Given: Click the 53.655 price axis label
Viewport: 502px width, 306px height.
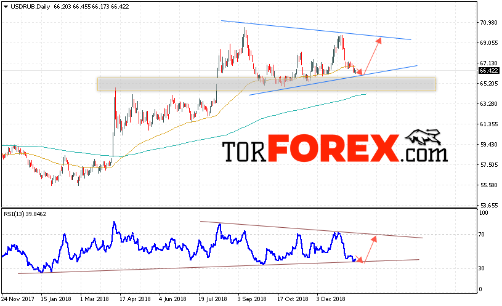Looking at the screenshot, I should click(488, 205).
